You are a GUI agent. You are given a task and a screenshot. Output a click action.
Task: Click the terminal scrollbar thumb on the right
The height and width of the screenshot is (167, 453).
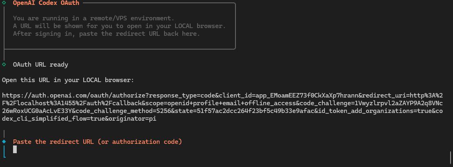tap(451, 156)
